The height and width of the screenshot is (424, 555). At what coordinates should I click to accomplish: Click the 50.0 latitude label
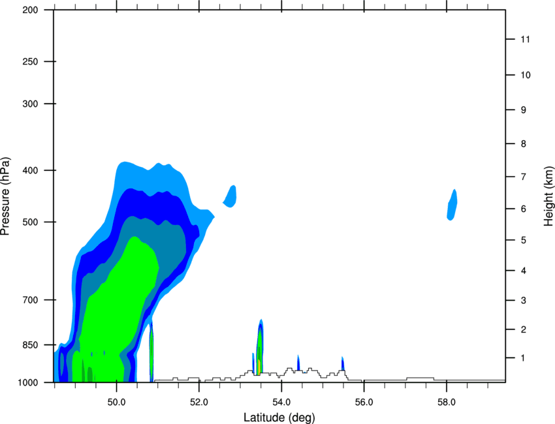[x=116, y=402]
